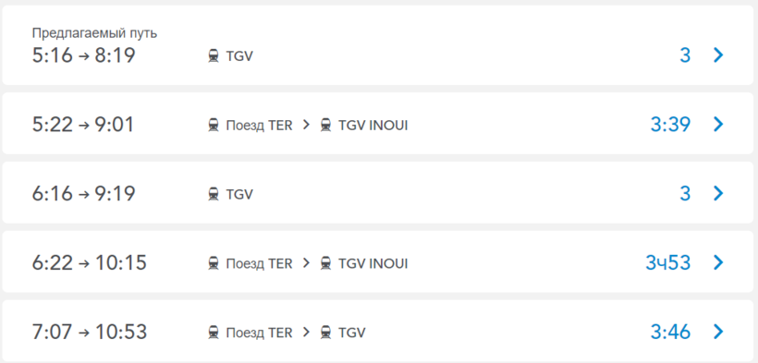
Task: Expand the 5:22 → 9:01 route chevron
Action: pyautogui.click(x=718, y=124)
